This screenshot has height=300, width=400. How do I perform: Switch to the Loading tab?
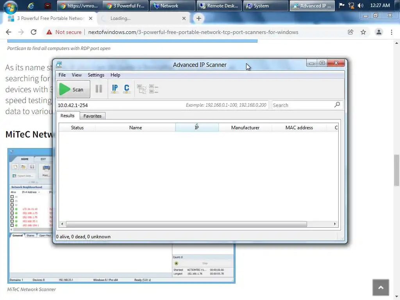[x=143, y=18]
